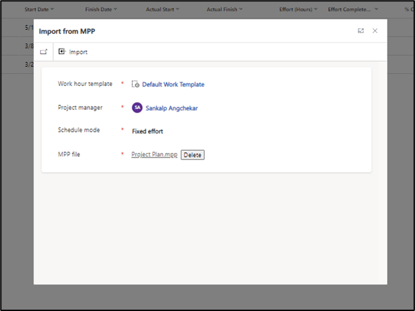This screenshot has width=415, height=311.
Task: Click the SA avatar for the project manager
Action: (137, 108)
